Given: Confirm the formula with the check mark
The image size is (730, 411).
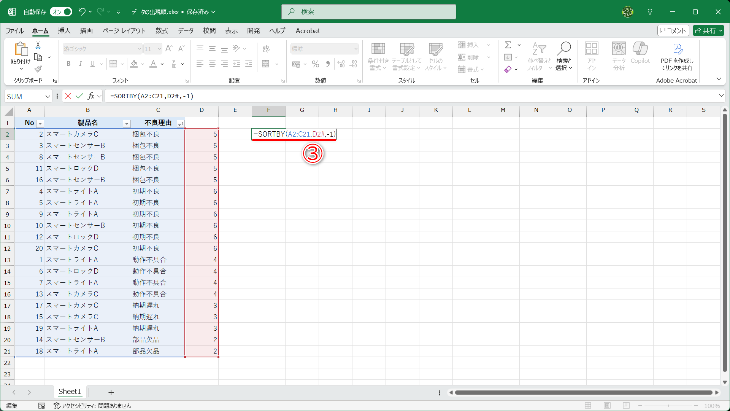Looking at the screenshot, I should (x=79, y=96).
